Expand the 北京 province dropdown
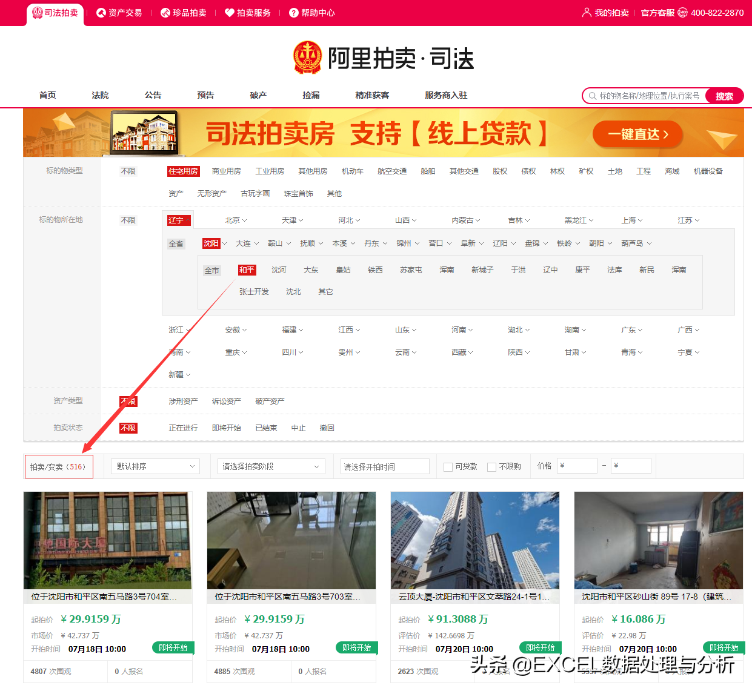752x691 pixels. click(x=236, y=220)
